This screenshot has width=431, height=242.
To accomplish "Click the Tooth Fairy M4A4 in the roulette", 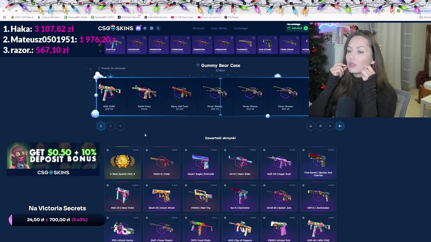I will click(144, 97).
